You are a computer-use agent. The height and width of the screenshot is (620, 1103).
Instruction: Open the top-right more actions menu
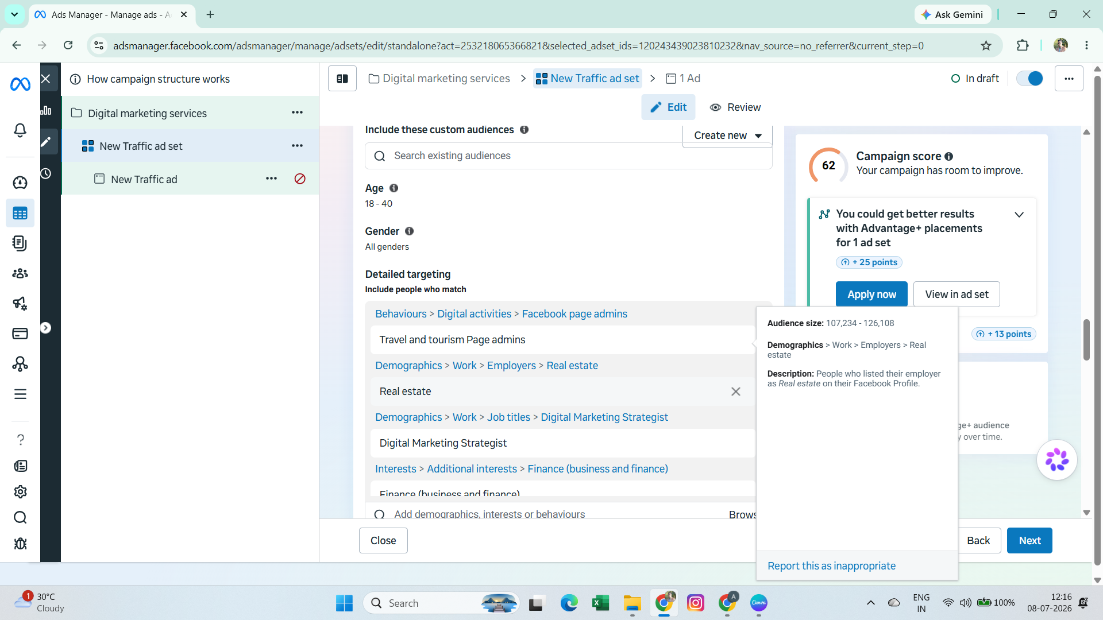(x=1069, y=79)
